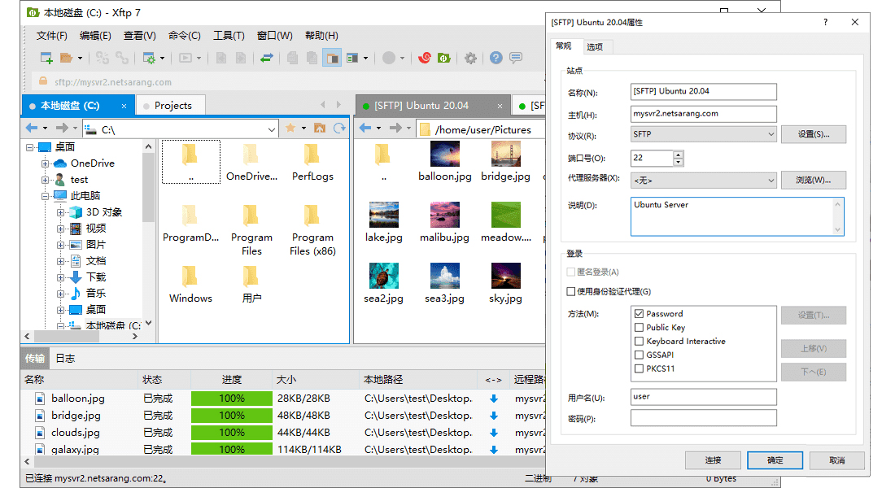Enable Public Key authentication
The image size is (895, 488).
(637, 327)
